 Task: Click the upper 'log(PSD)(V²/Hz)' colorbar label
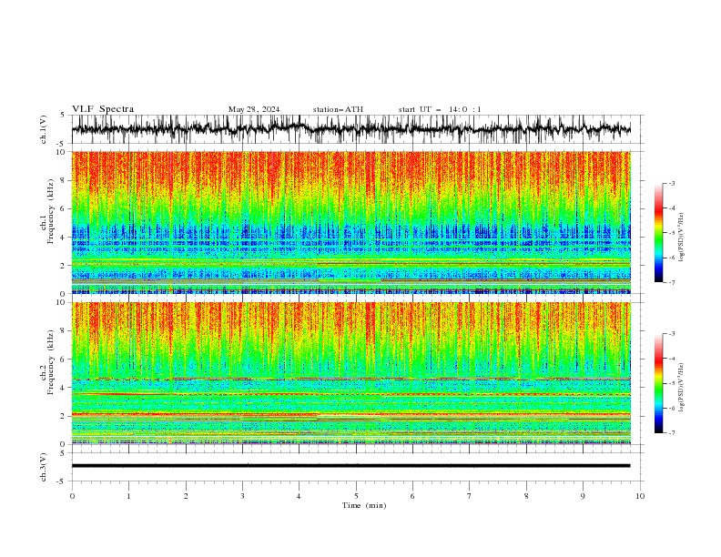[682, 238]
